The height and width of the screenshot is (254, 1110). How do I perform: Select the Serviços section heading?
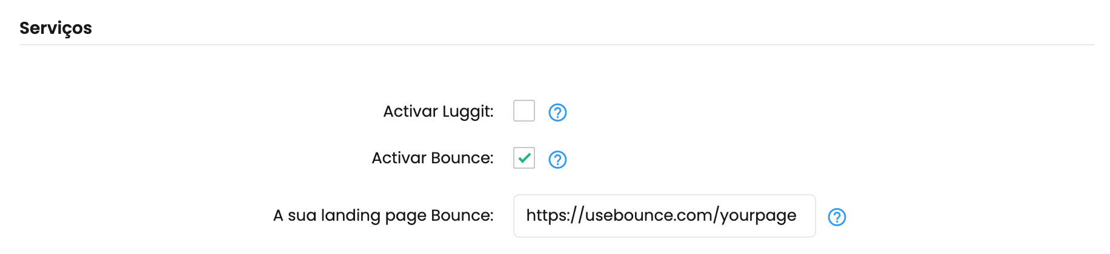(56, 28)
